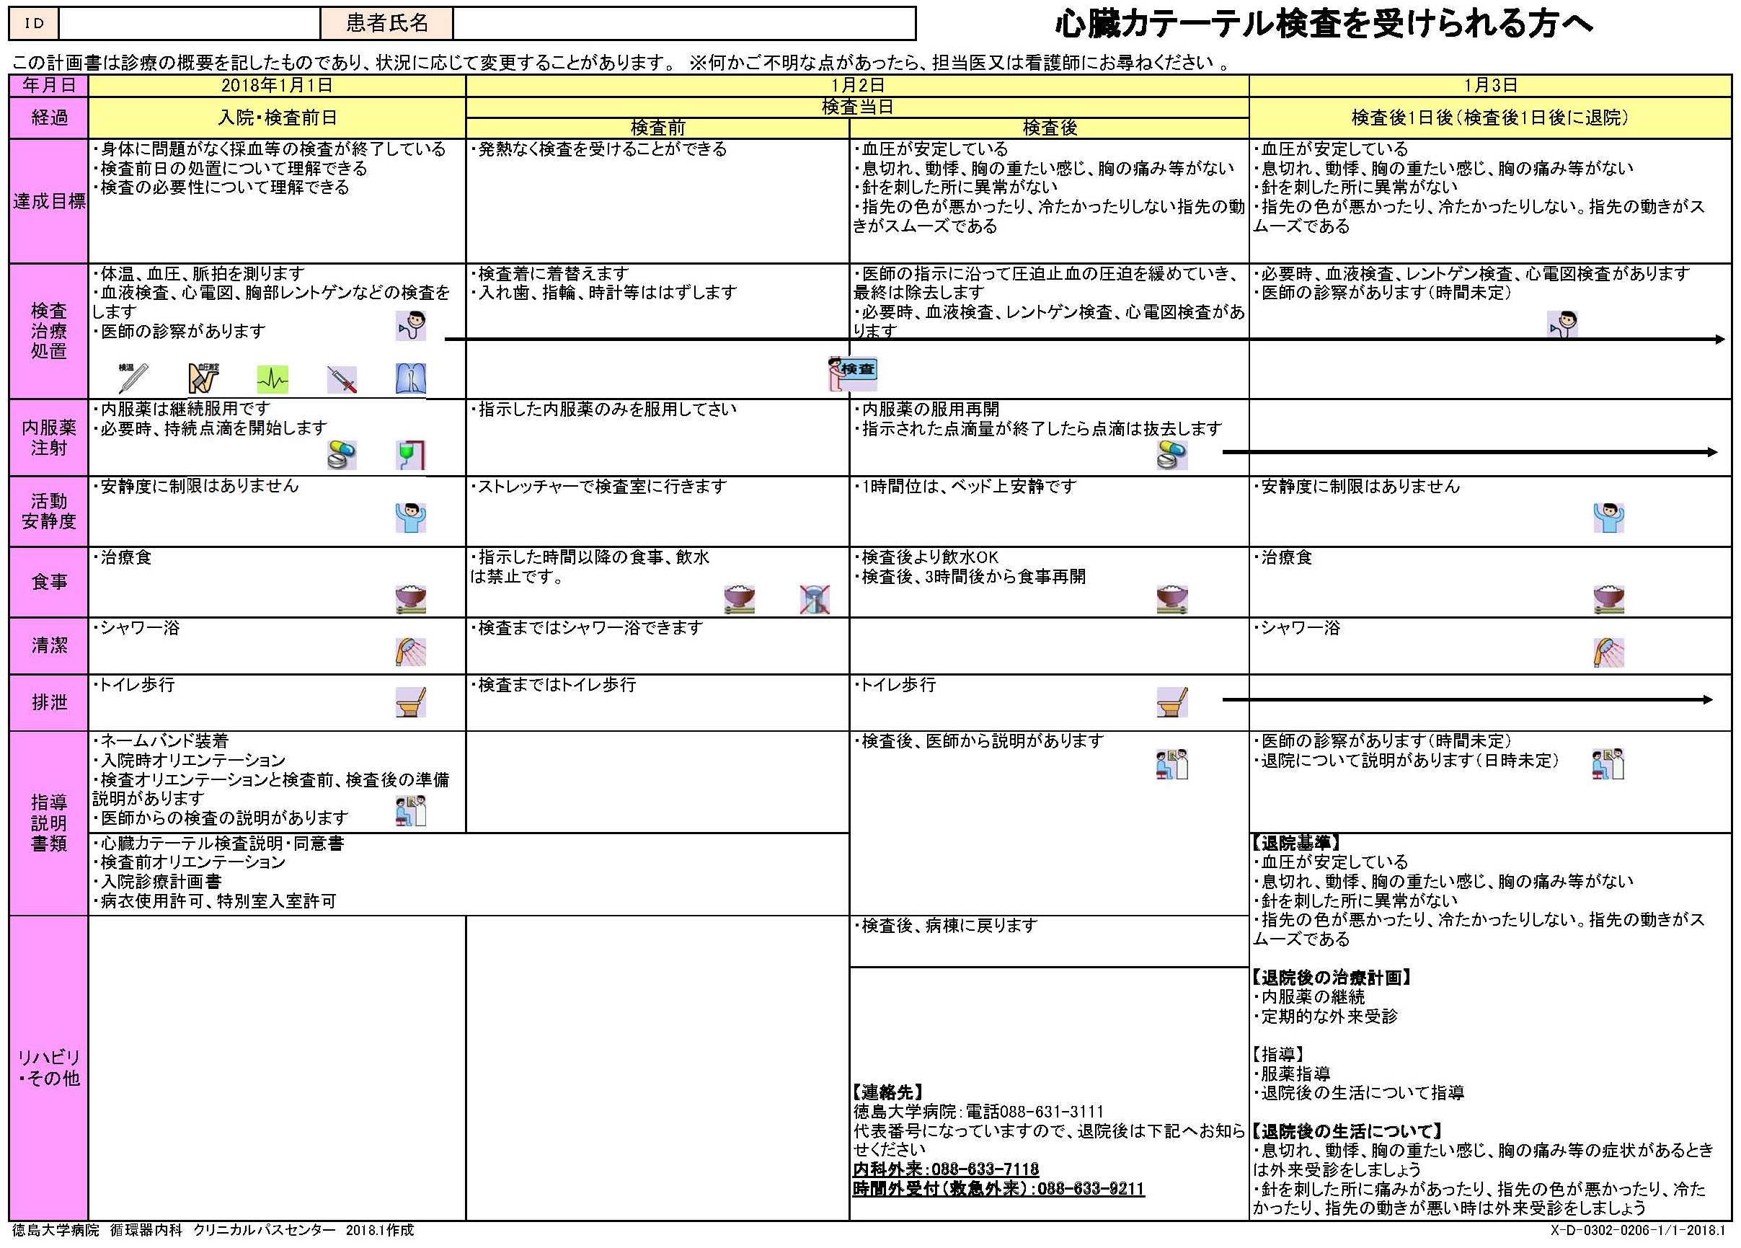The width and height of the screenshot is (1741, 1248).
Task: Click the rice bowl icon beside admission day 治療食
Action: [411, 598]
